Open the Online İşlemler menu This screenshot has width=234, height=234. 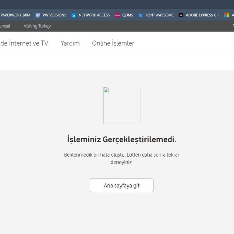tap(113, 43)
